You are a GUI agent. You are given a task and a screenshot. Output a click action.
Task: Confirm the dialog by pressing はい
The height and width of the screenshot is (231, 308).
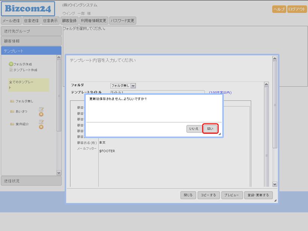pos(210,129)
